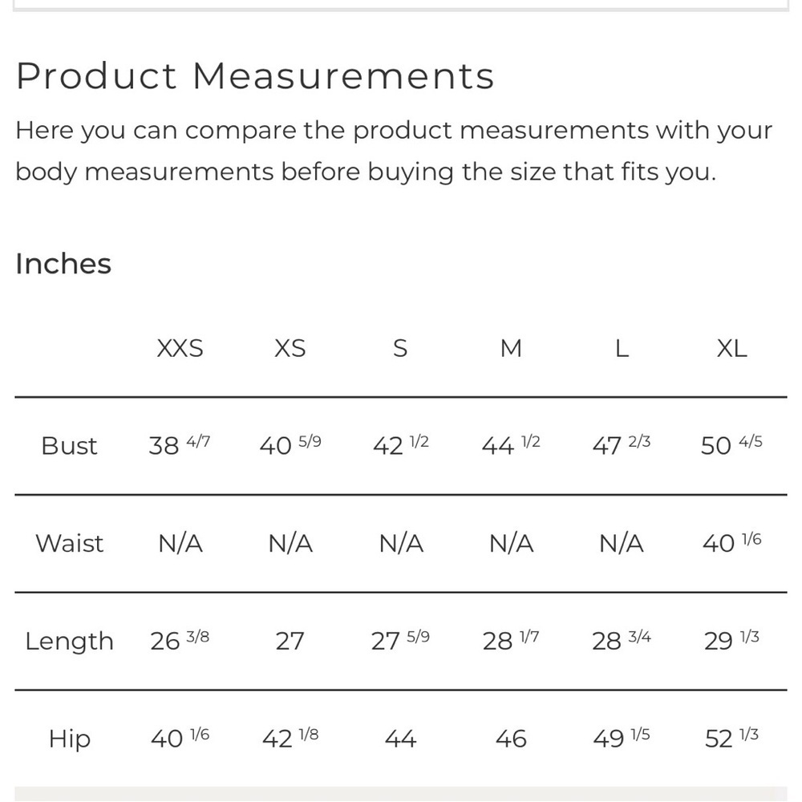Click the XL hip value 52 1/3
The image size is (802, 802).
point(731,738)
